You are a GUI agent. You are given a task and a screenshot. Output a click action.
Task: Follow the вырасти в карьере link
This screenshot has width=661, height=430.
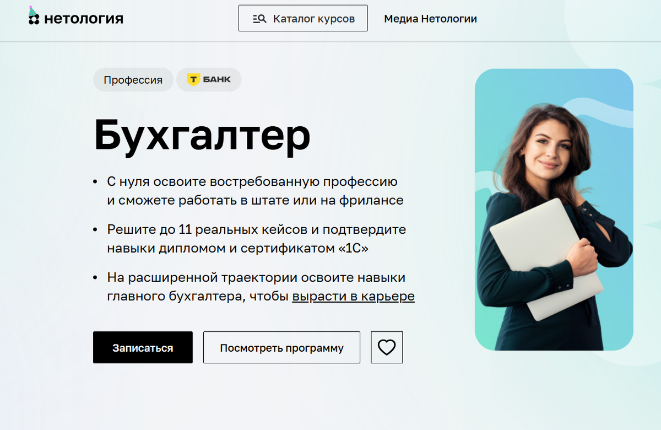(353, 296)
